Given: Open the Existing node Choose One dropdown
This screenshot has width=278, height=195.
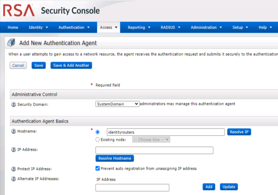Looking at the screenshot, I should click(151, 140).
